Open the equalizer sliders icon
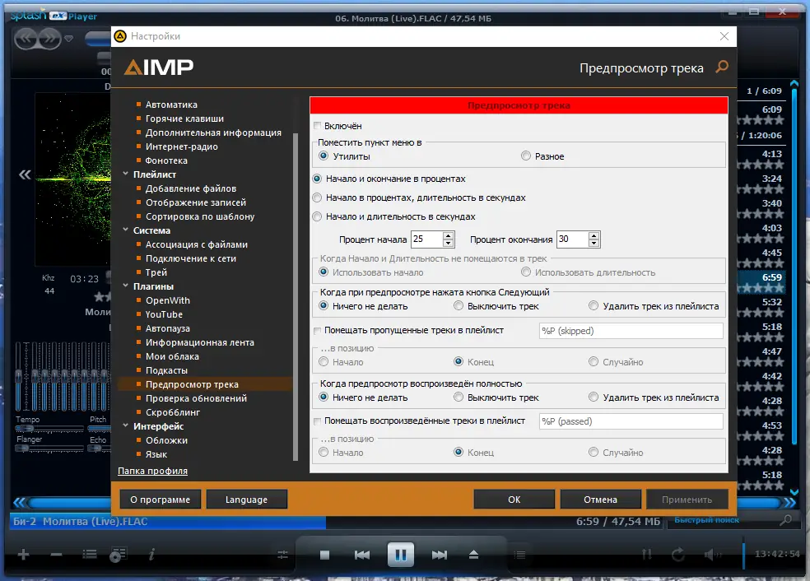 [x=282, y=555]
